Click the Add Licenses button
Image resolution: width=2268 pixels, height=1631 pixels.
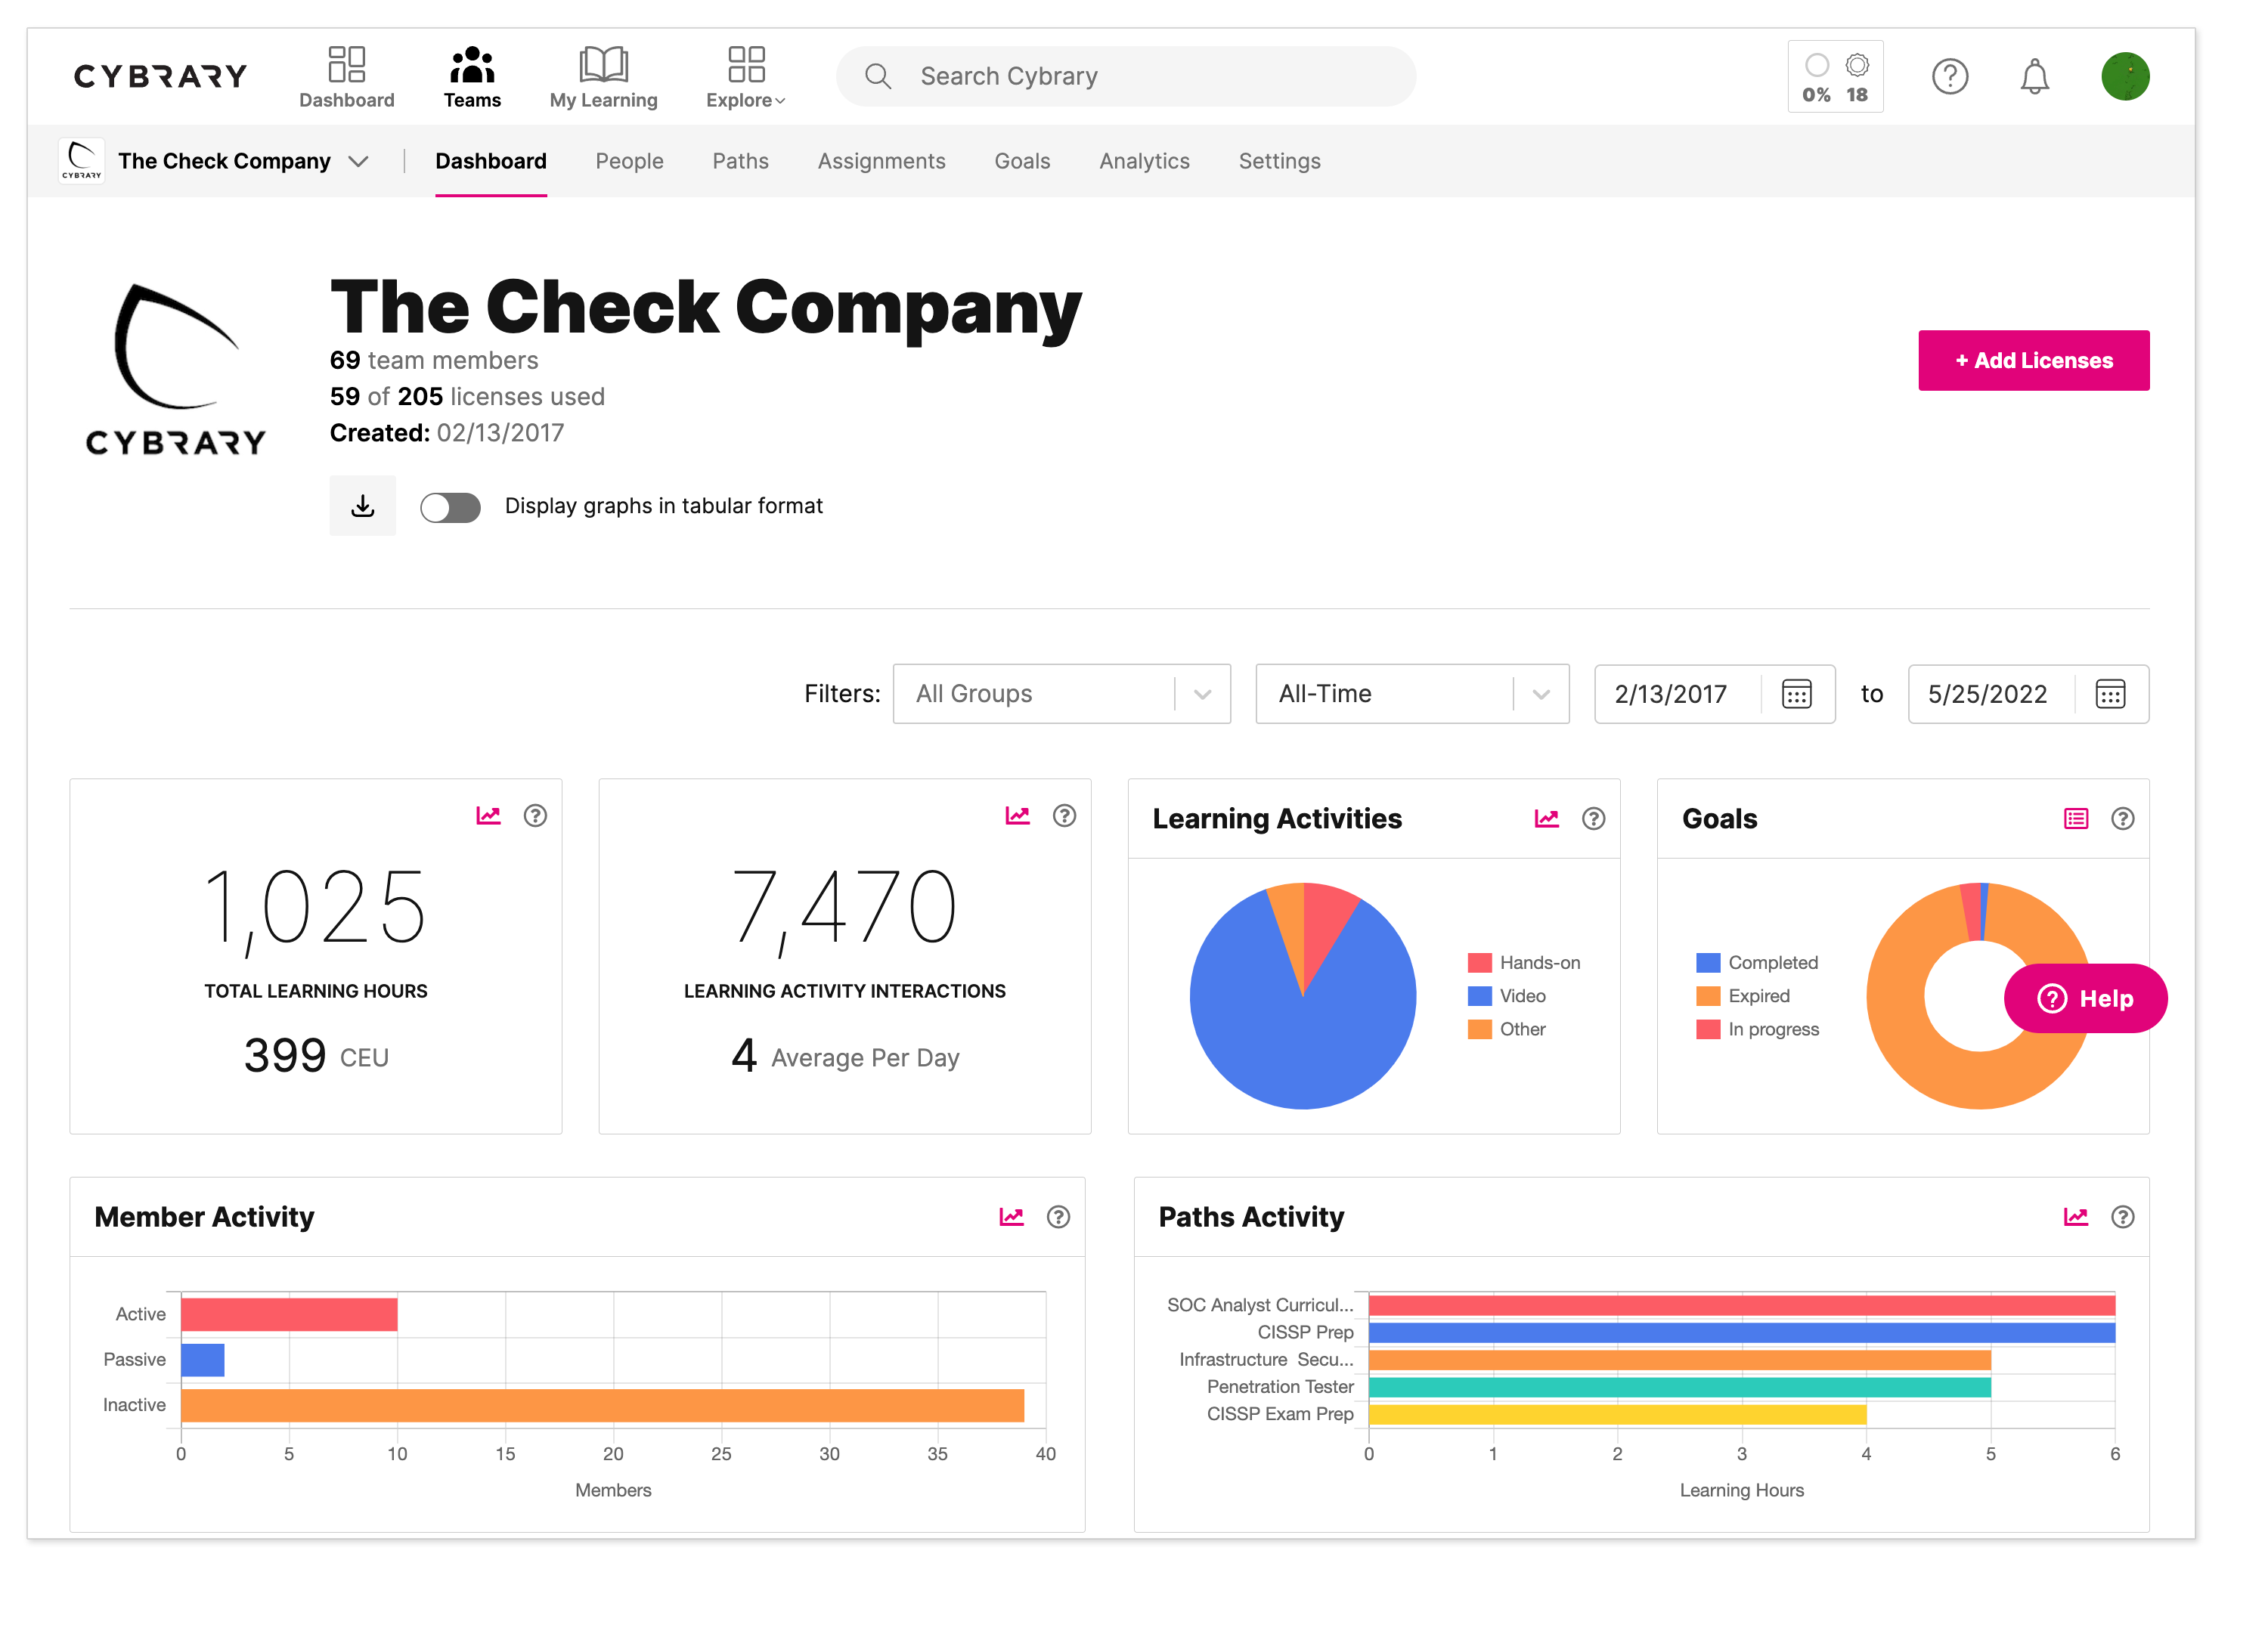coord(2033,361)
